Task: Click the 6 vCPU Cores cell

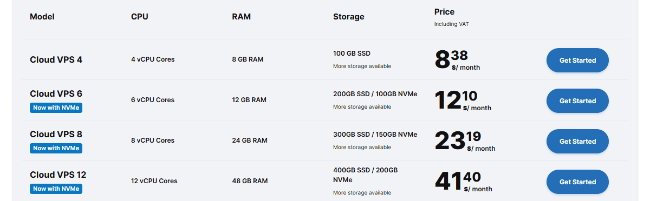Action: (153, 100)
